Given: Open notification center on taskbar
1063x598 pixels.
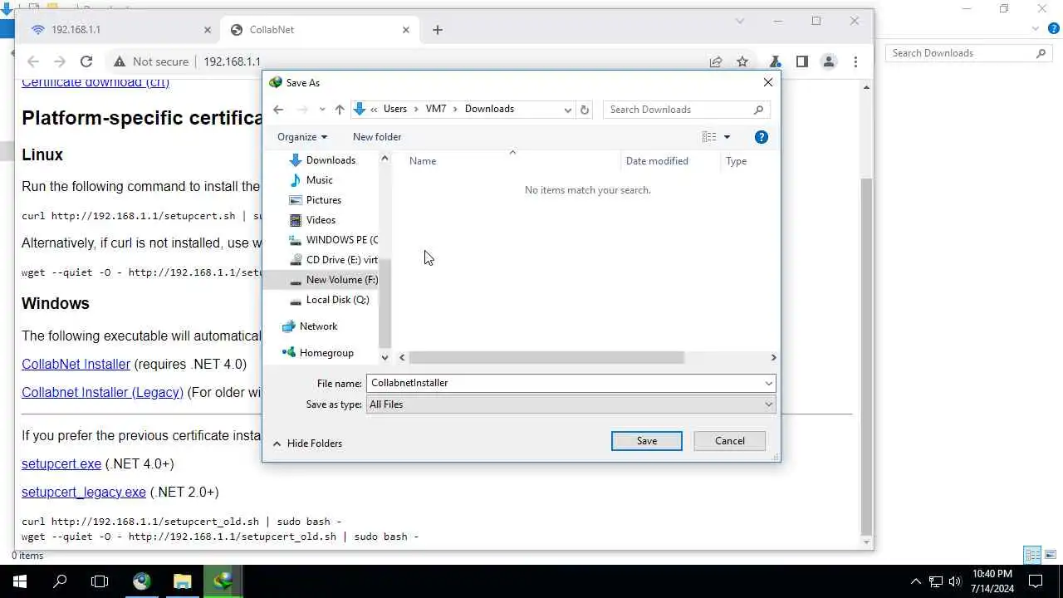Looking at the screenshot, I should [x=1036, y=581].
